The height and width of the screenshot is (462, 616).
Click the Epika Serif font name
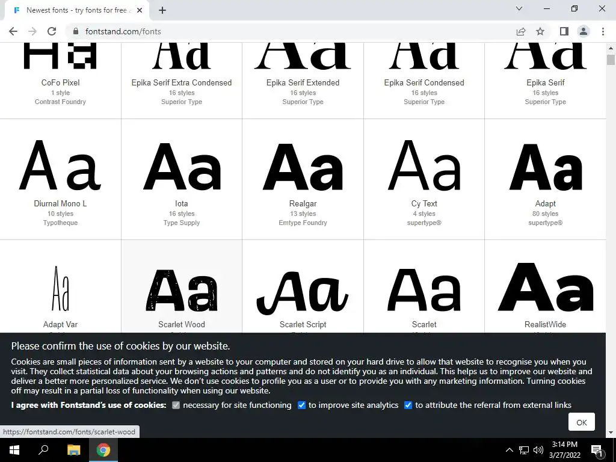pyautogui.click(x=545, y=82)
